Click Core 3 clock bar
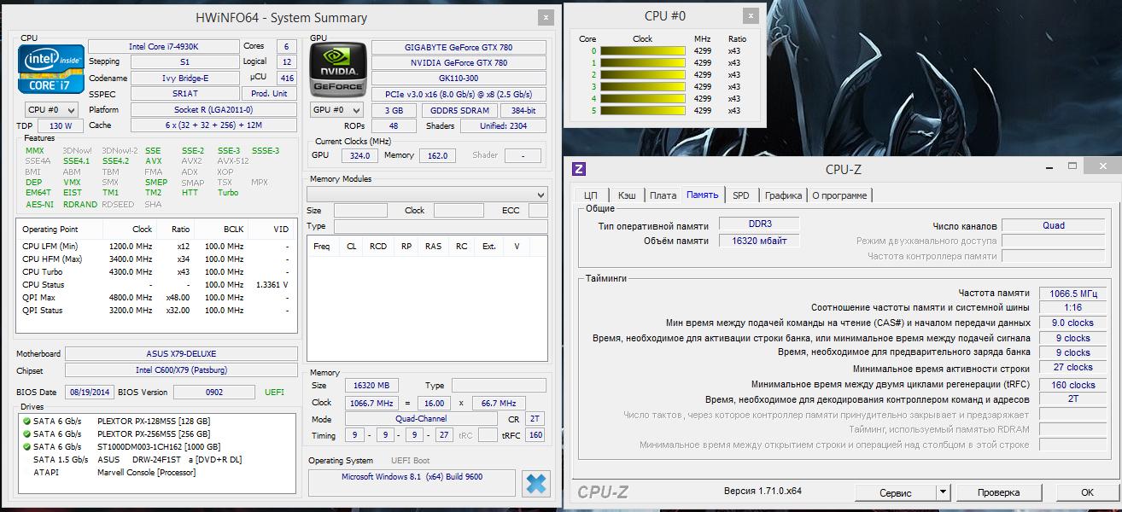Viewport: 1122px width, 512px height. pyautogui.click(x=643, y=86)
